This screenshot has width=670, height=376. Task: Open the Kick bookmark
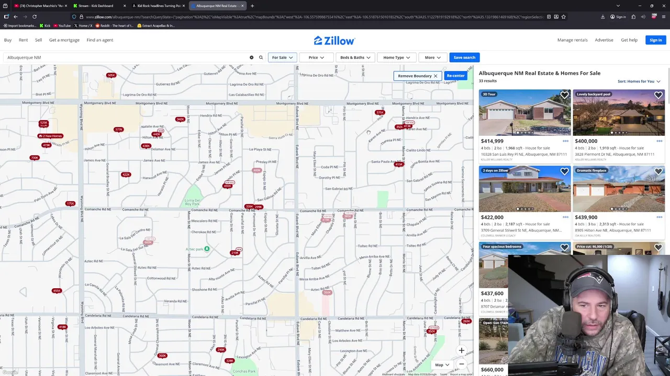coord(45,26)
